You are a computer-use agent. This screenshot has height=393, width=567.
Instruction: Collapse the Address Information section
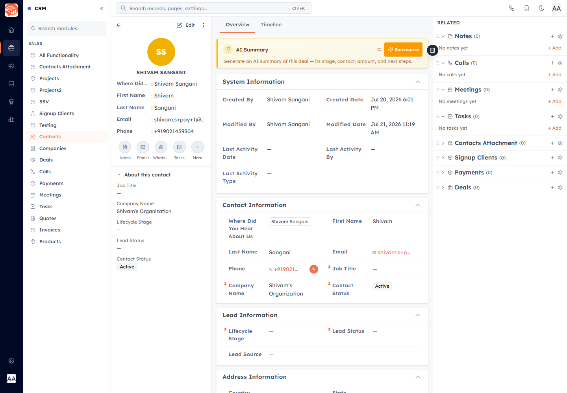click(x=418, y=377)
